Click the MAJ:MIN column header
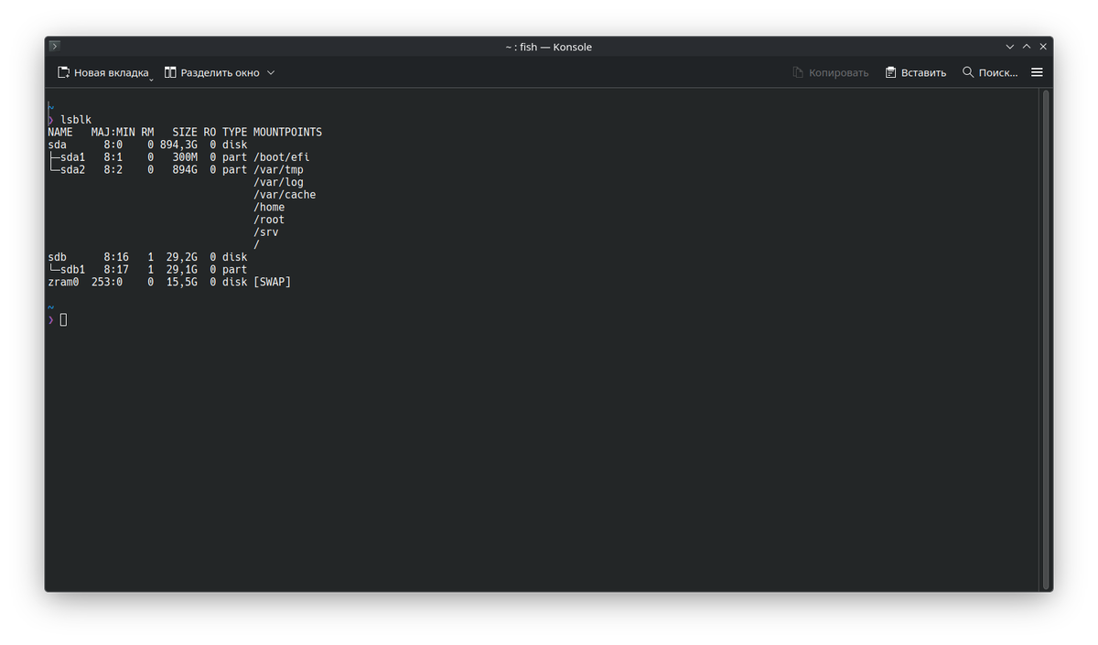 pyautogui.click(x=113, y=133)
